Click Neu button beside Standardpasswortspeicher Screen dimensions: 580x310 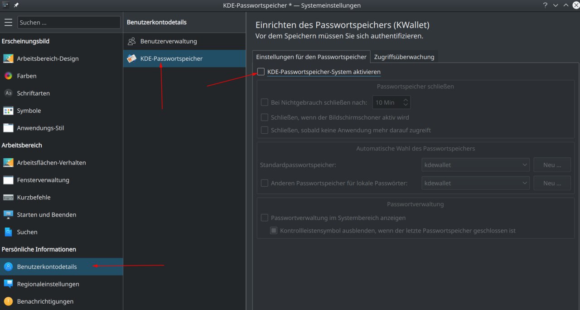click(x=552, y=165)
